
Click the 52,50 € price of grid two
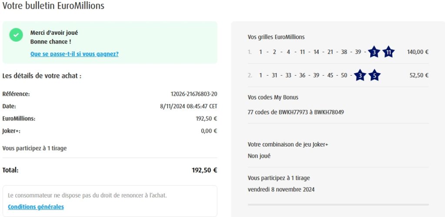pos(419,75)
